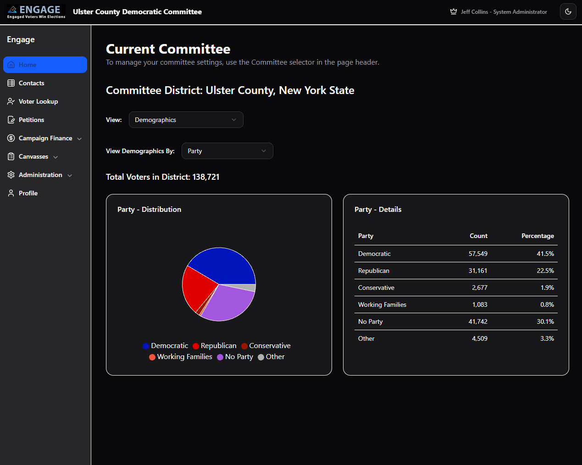Click the Canvasses clipboard icon
The width and height of the screenshot is (582, 465).
coord(11,156)
